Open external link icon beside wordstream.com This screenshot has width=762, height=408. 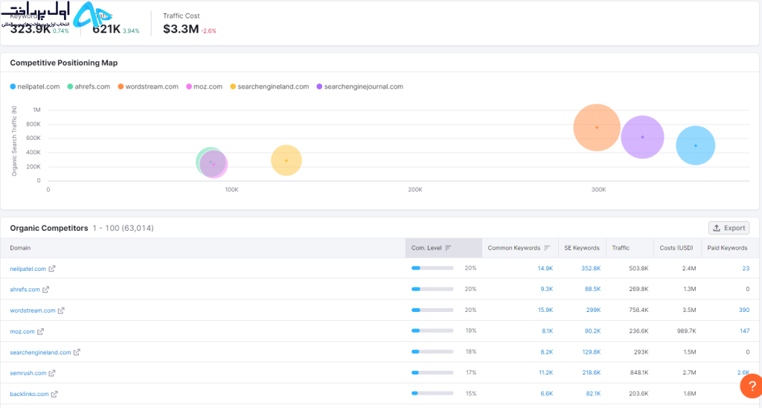61,310
